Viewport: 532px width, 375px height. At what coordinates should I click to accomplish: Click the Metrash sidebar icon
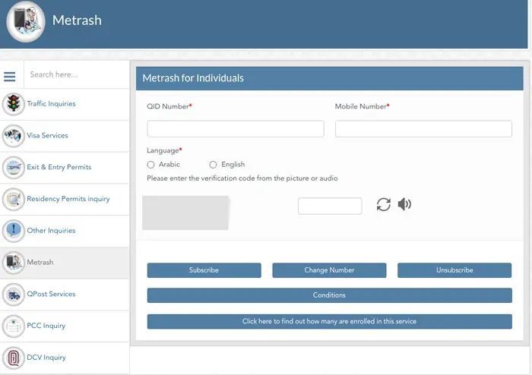point(14,262)
